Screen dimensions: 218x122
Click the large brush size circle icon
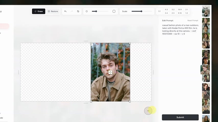coord(114,11)
